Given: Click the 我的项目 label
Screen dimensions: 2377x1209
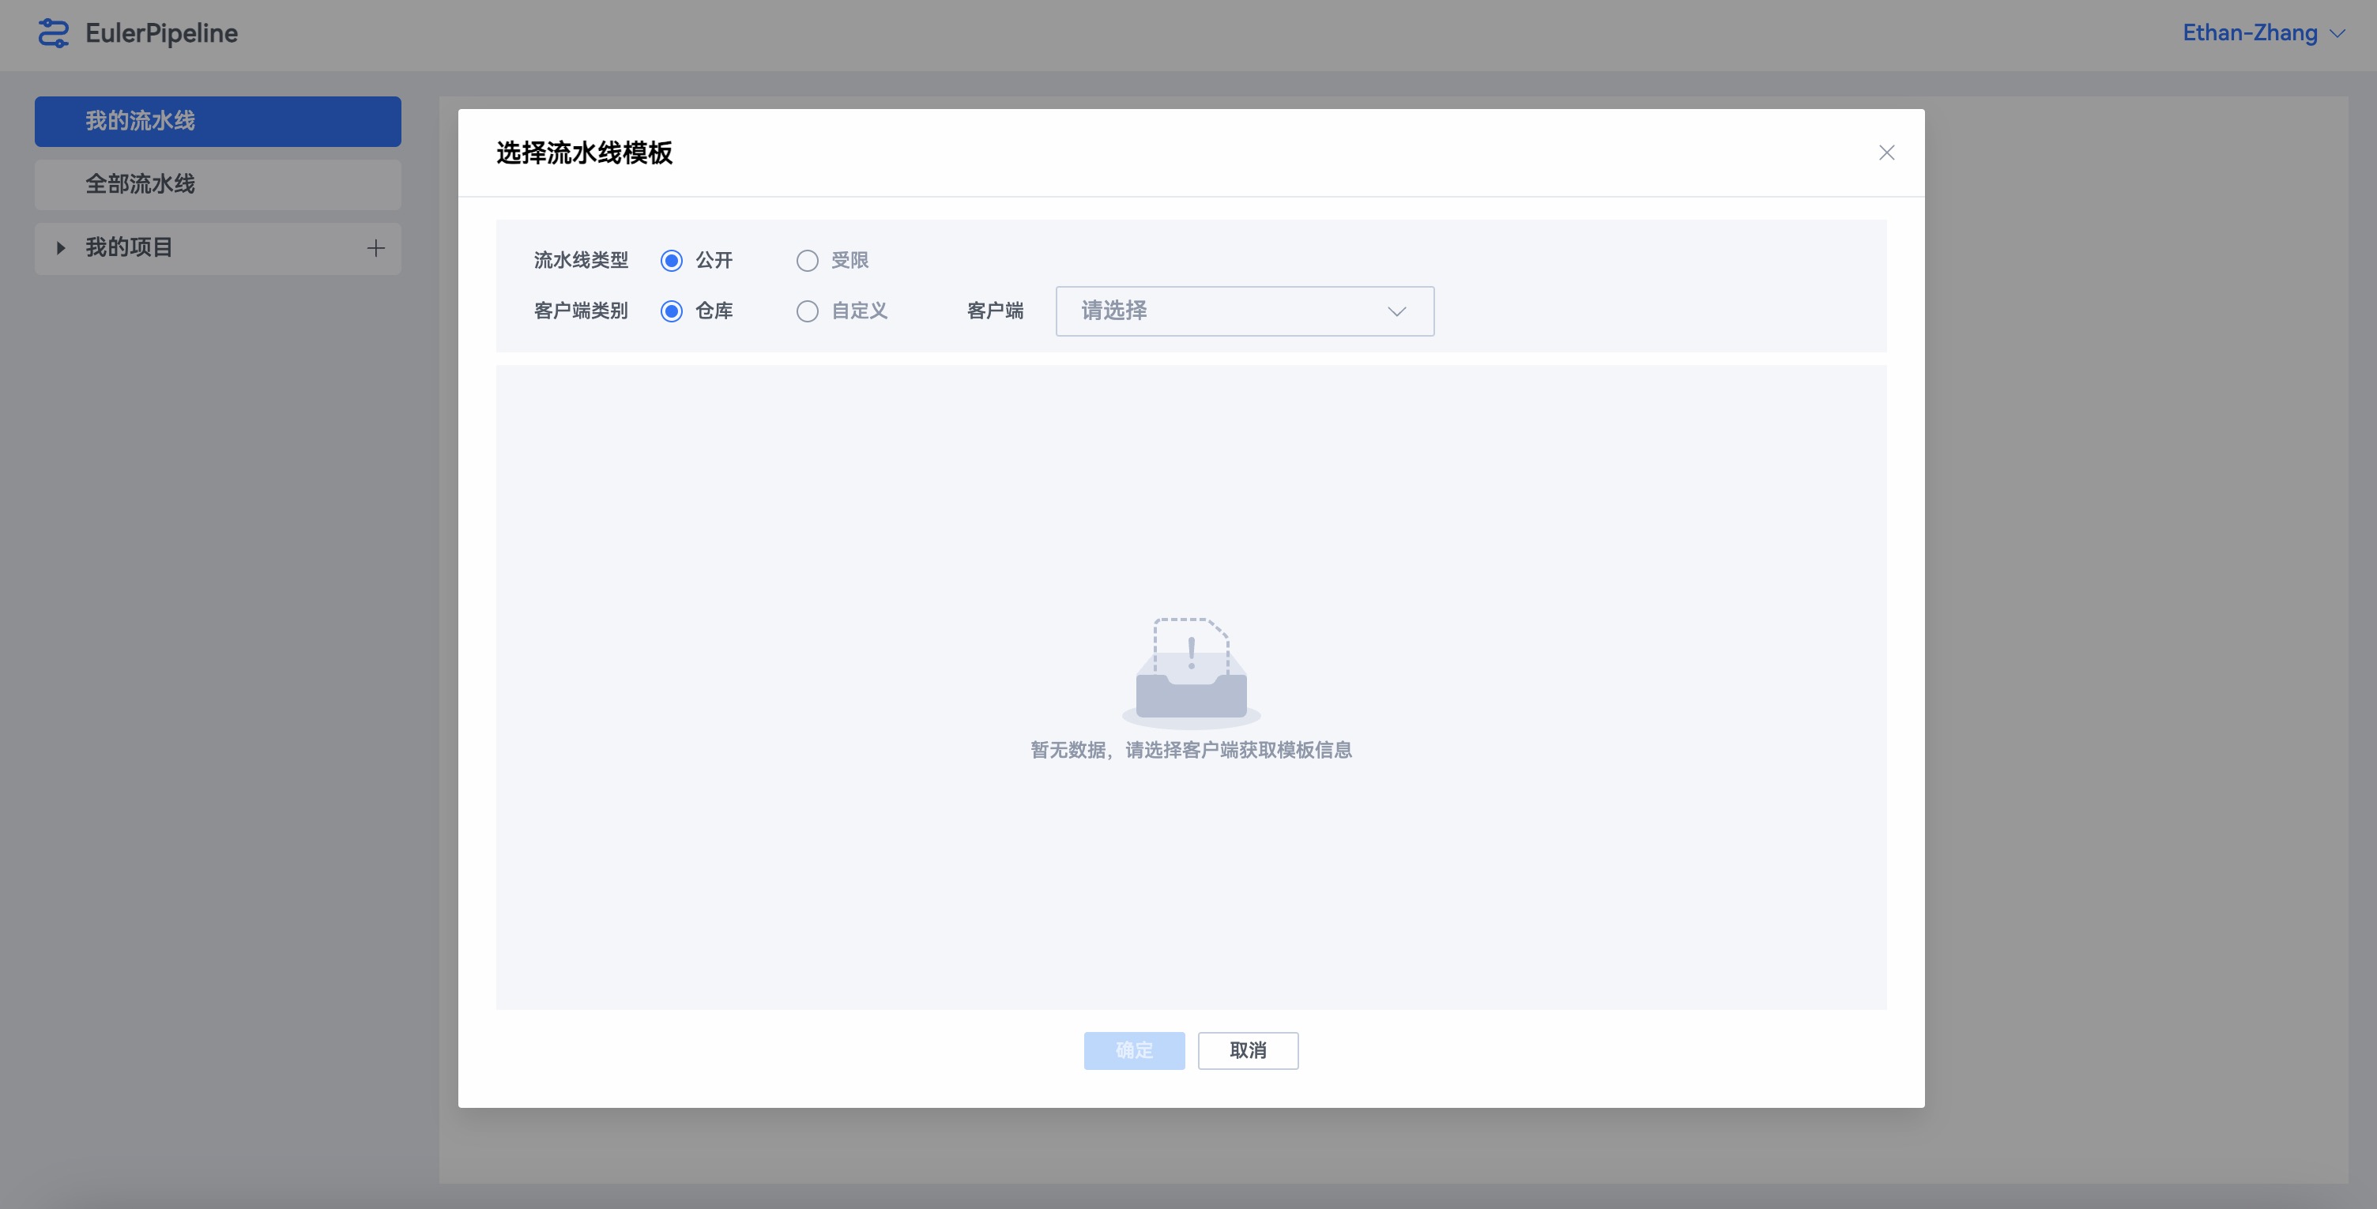Looking at the screenshot, I should pos(129,247).
